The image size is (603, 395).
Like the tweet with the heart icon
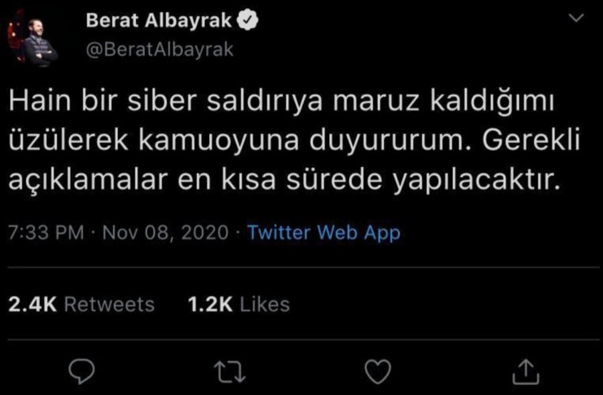pos(377,372)
